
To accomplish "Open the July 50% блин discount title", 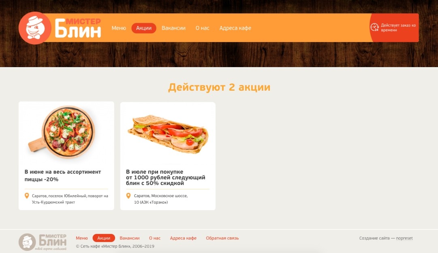I will click(166, 177).
